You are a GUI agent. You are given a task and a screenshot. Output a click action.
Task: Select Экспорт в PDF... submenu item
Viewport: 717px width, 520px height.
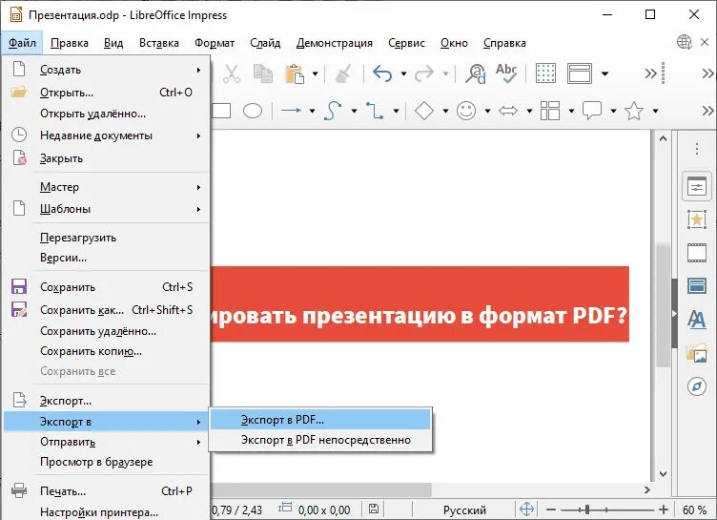point(320,420)
